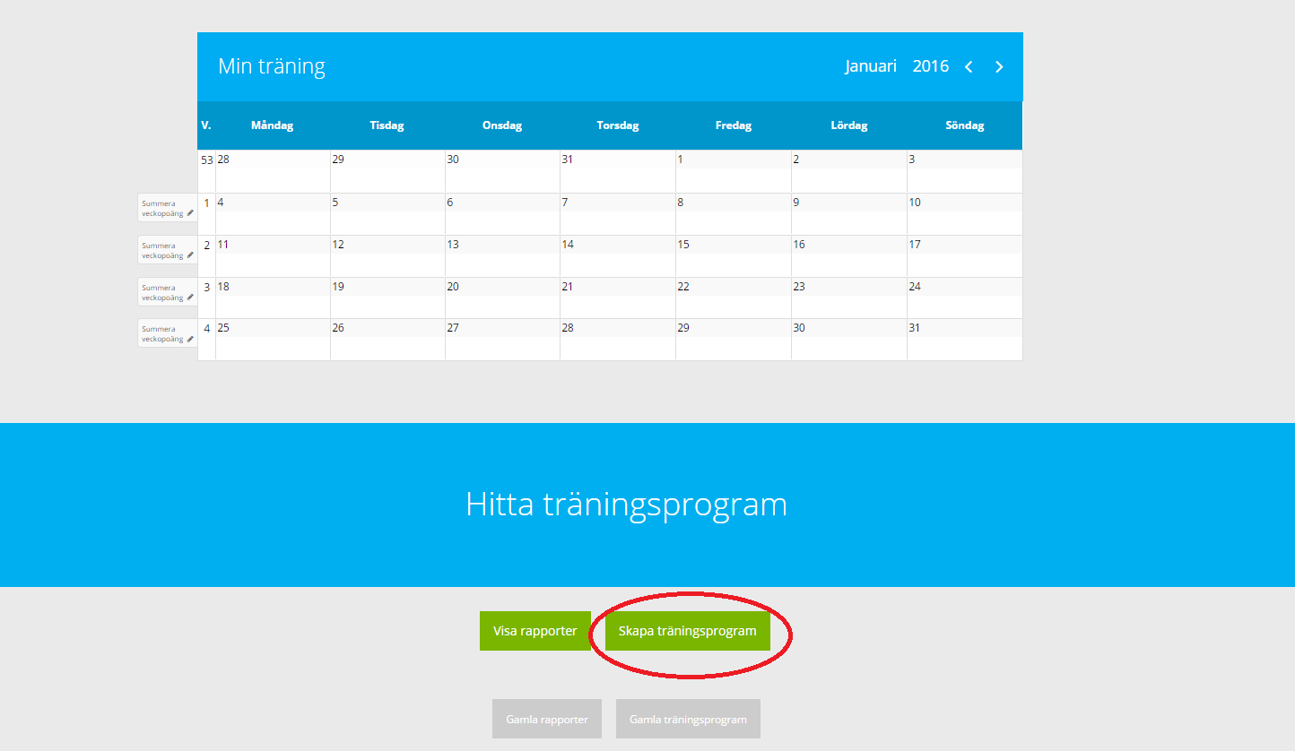
Task: Click pencil icon beside week 4 Summera veckopoäng
Action: 190,339
